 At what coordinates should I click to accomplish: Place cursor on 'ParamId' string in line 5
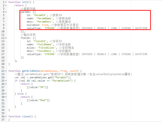40,15
